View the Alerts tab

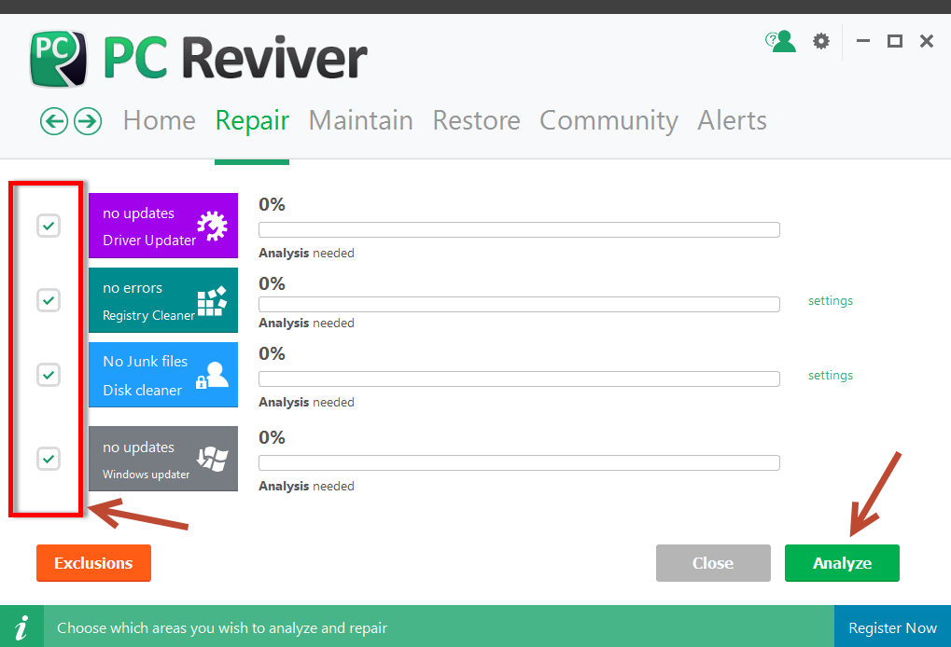[732, 120]
